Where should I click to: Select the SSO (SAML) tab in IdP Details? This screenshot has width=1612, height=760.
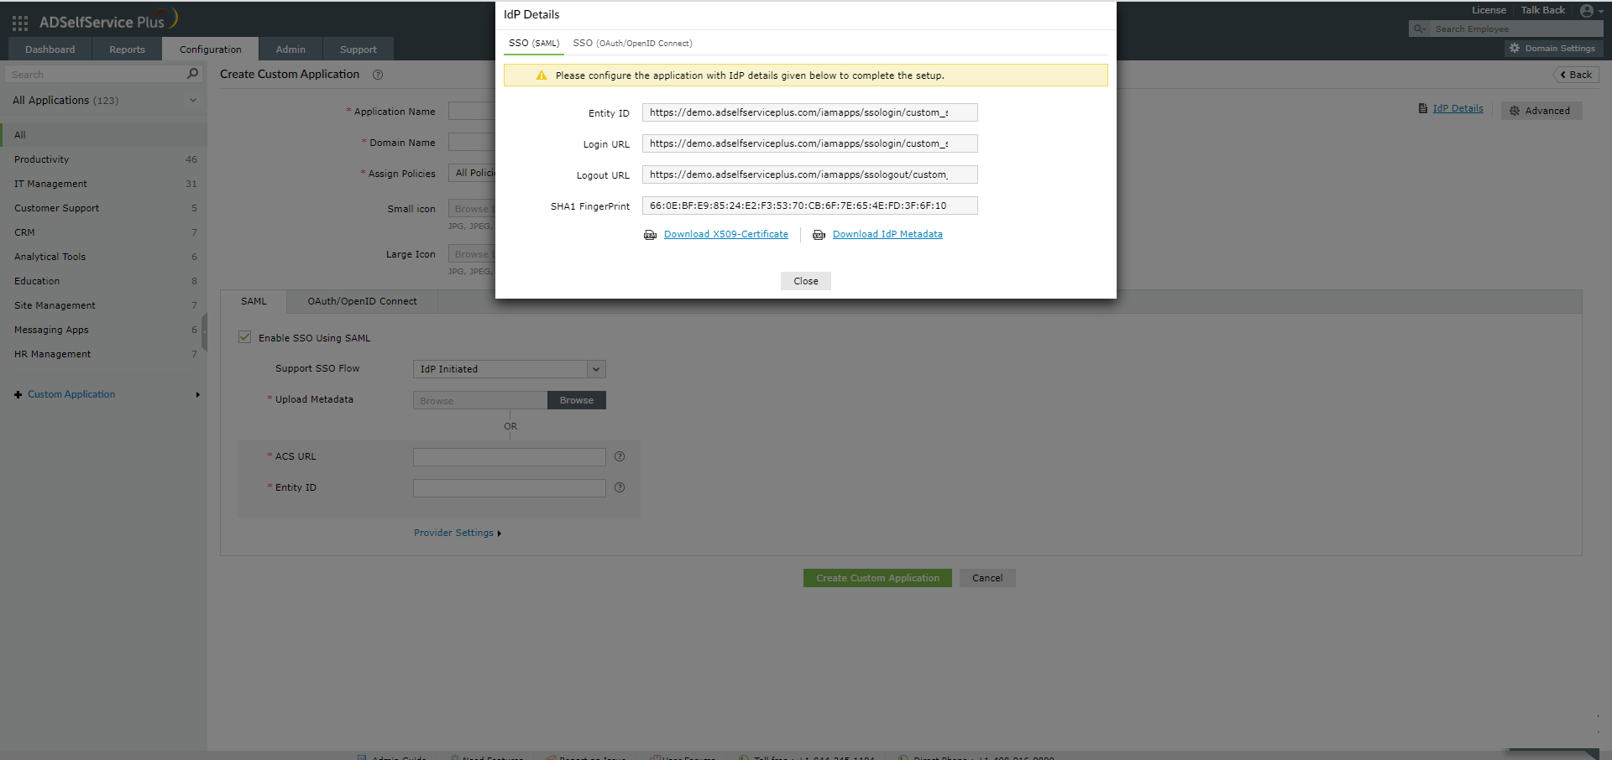tap(534, 44)
